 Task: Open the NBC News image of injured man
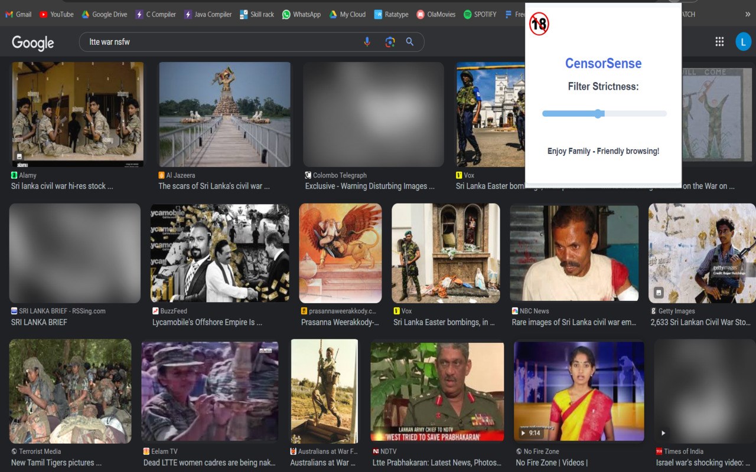(574, 253)
